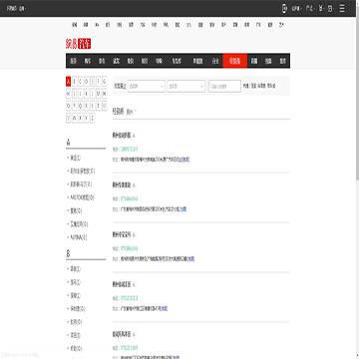Open the first brand selection dropdown
The height and width of the screenshot is (359, 359).
point(147,86)
